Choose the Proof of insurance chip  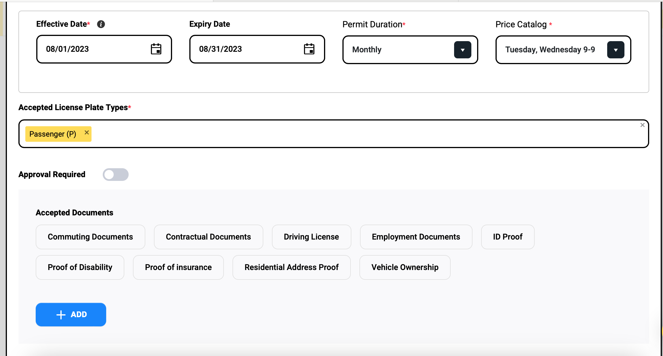click(x=178, y=267)
